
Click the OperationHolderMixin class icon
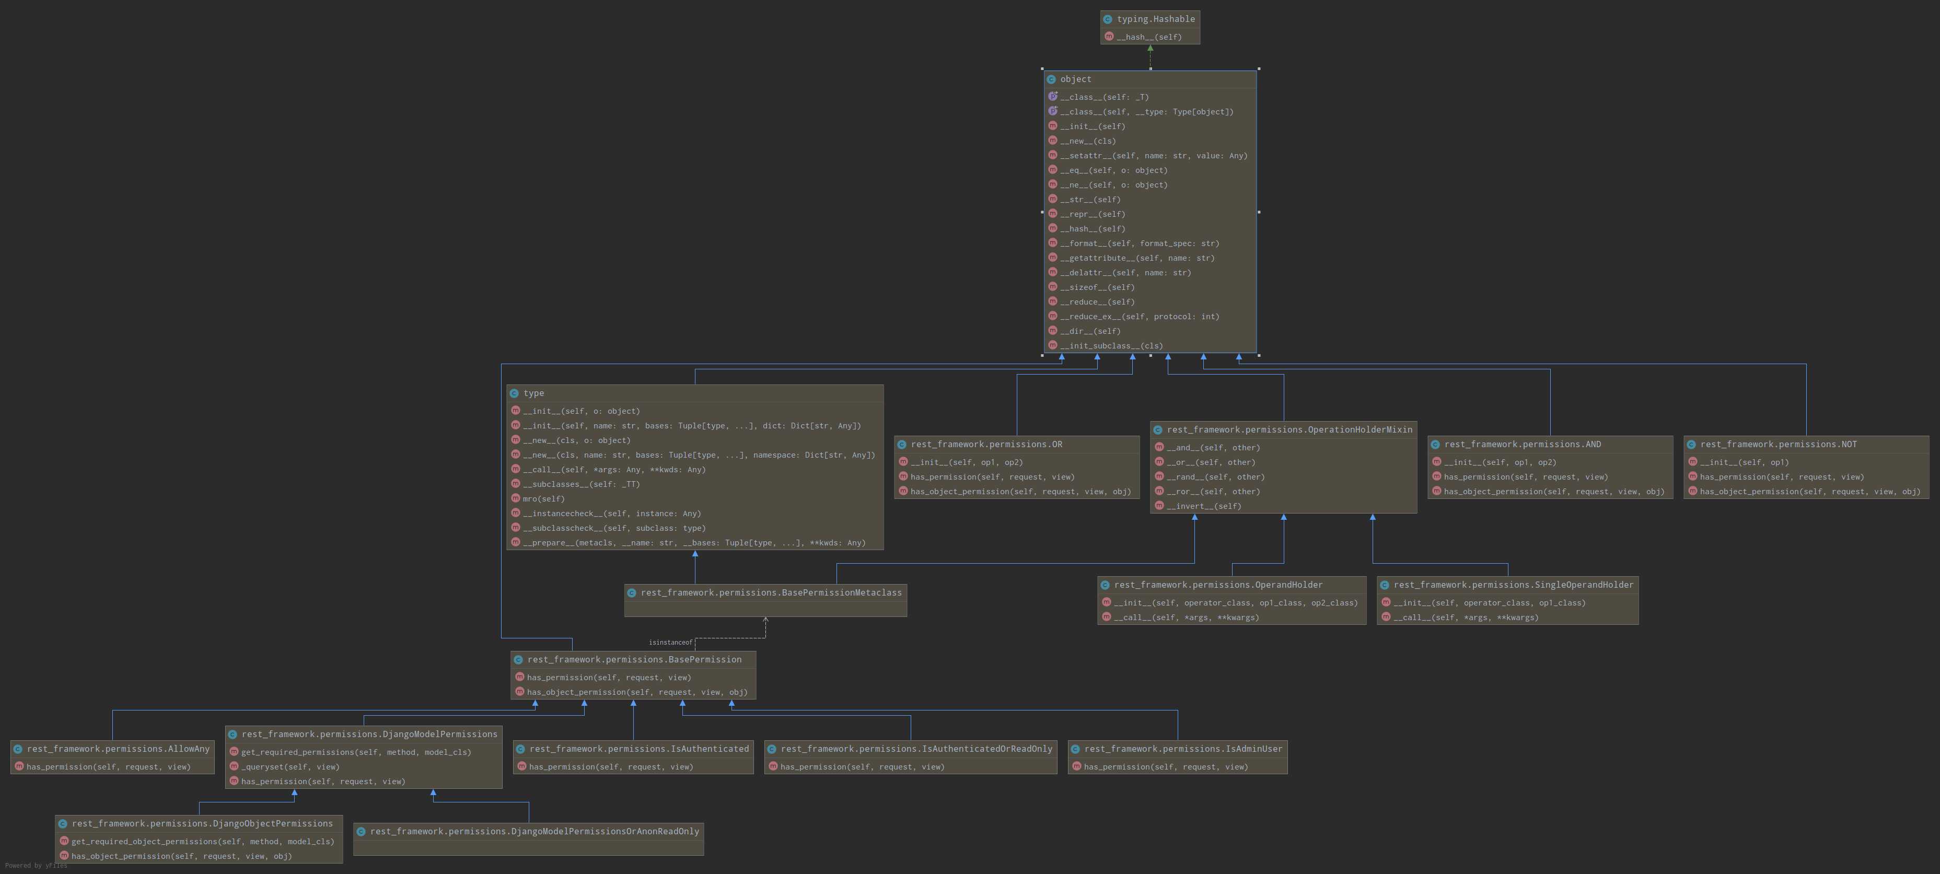[1157, 430]
